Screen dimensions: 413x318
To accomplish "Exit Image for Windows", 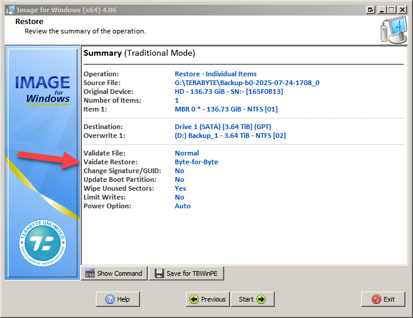I will pyautogui.click(x=383, y=299).
